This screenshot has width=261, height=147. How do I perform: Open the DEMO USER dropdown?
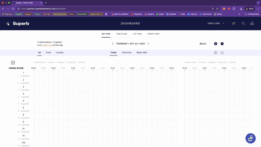tap(216, 24)
